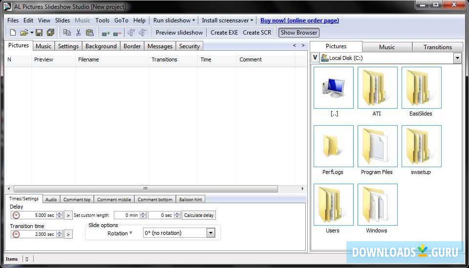Click Preview slideshow

click(x=179, y=33)
